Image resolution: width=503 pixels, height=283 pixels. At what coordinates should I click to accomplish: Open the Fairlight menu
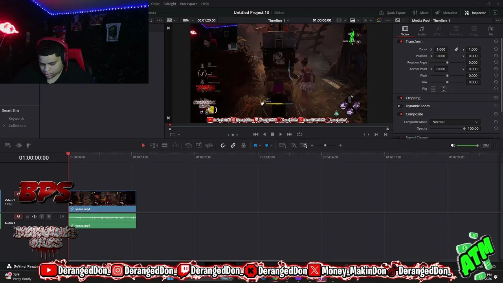(x=170, y=4)
